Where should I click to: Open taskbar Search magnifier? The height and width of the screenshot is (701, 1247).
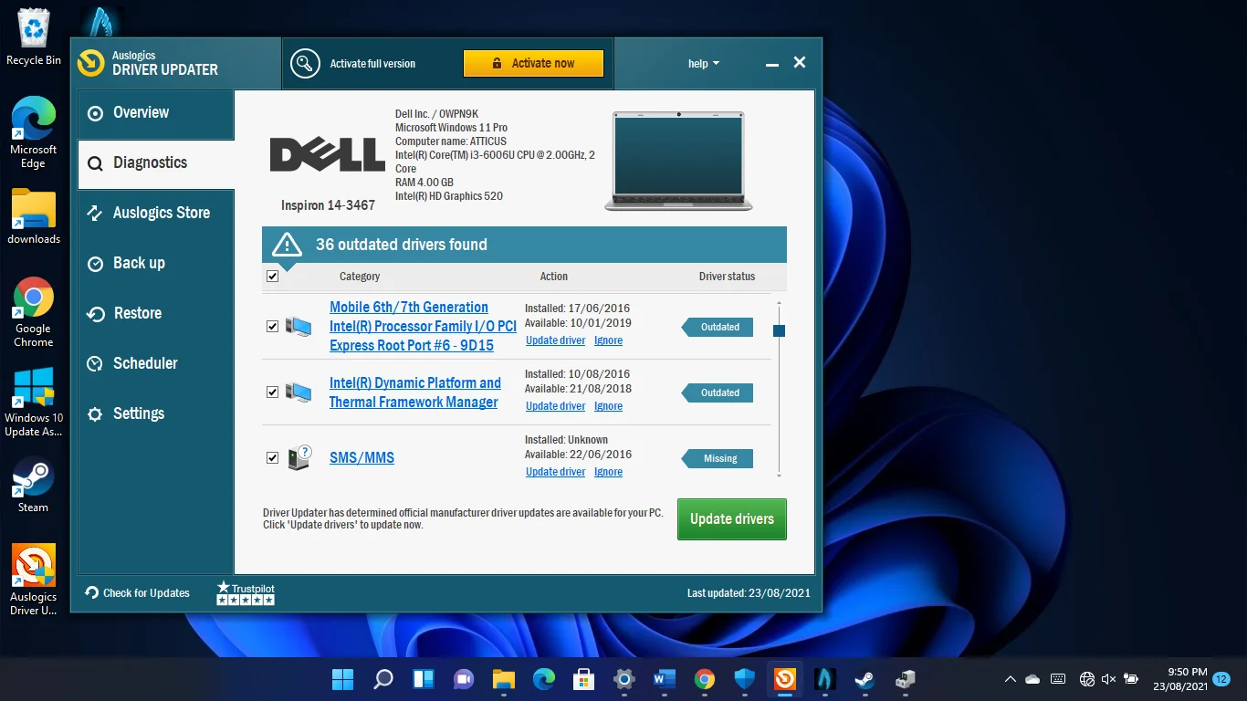pyautogui.click(x=383, y=679)
